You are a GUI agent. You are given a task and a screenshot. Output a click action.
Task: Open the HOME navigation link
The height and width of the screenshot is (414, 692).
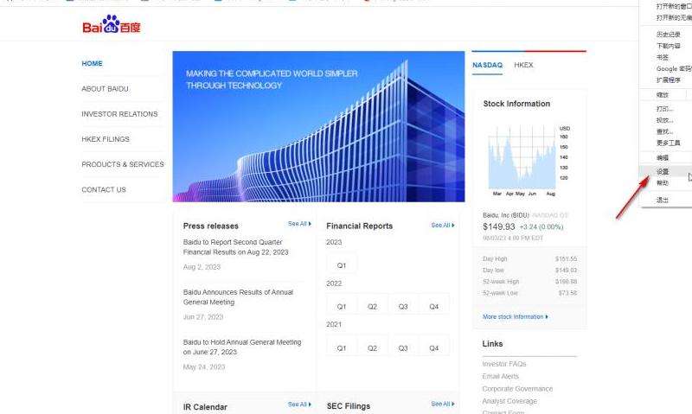pos(92,63)
